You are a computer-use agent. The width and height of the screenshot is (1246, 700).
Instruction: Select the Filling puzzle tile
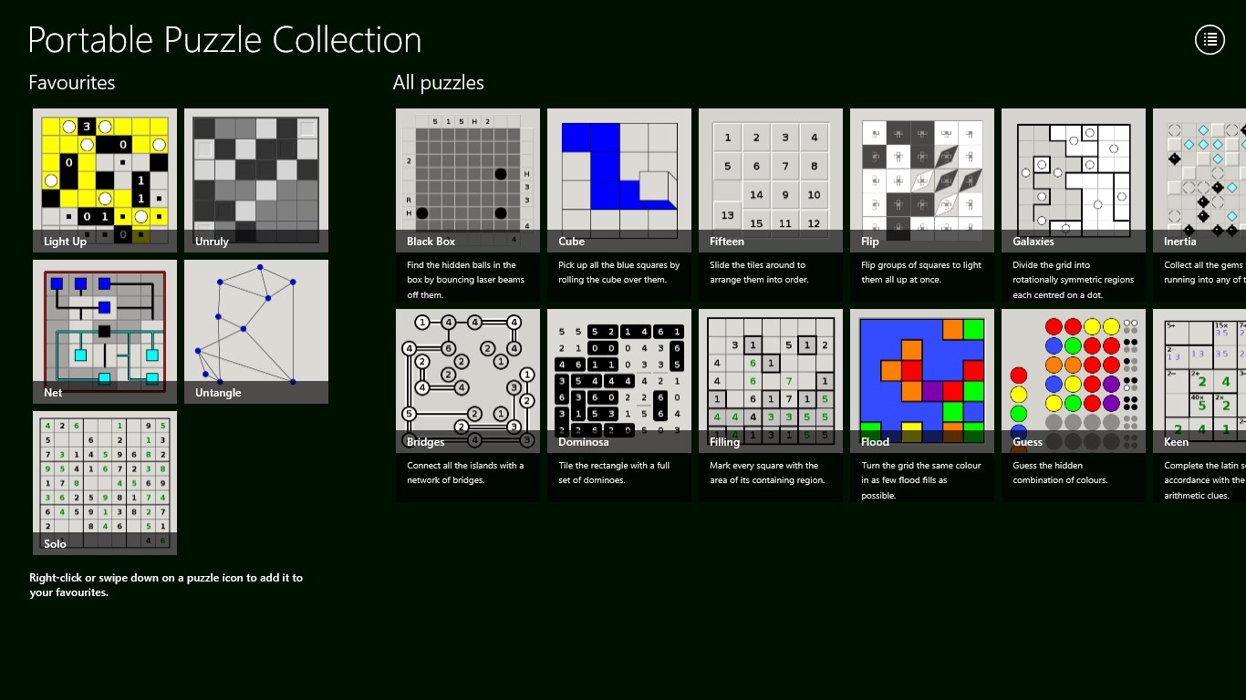click(x=771, y=406)
